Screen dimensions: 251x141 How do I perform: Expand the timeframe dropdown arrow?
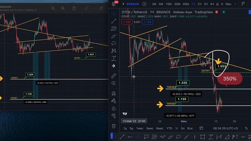click(235, 4)
